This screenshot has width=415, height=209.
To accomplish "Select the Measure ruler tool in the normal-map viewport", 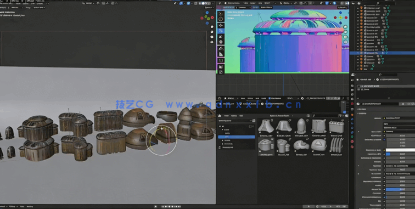I will click(x=221, y=54).
